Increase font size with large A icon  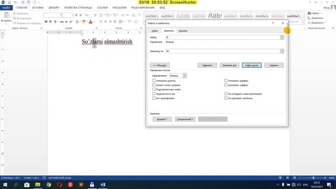pyautogui.click(x=76, y=15)
